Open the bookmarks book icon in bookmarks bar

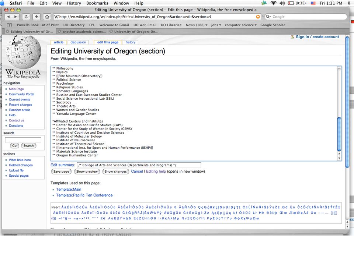click(9, 25)
